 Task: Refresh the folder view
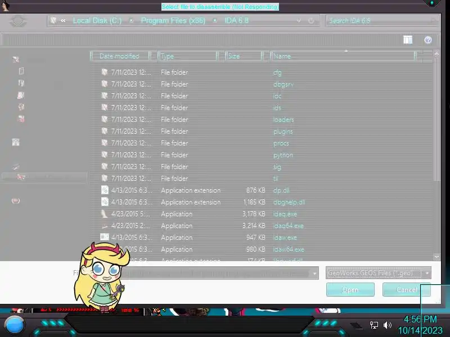coord(311,21)
